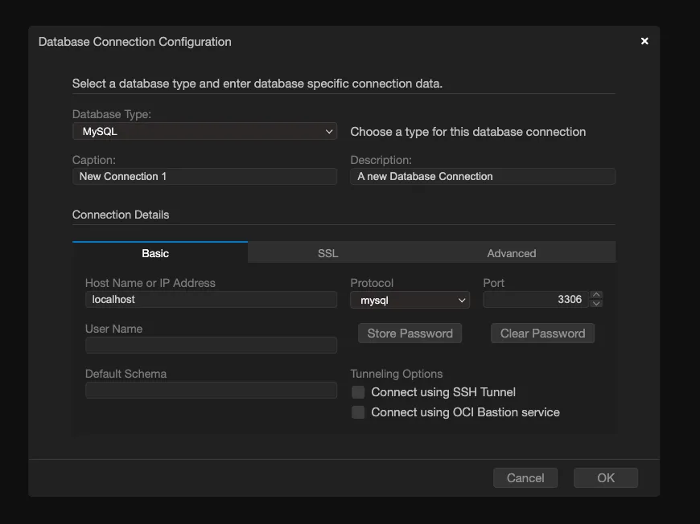The width and height of the screenshot is (700, 524).
Task: Focus the Host Name or IP Address field
Action: coord(211,299)
